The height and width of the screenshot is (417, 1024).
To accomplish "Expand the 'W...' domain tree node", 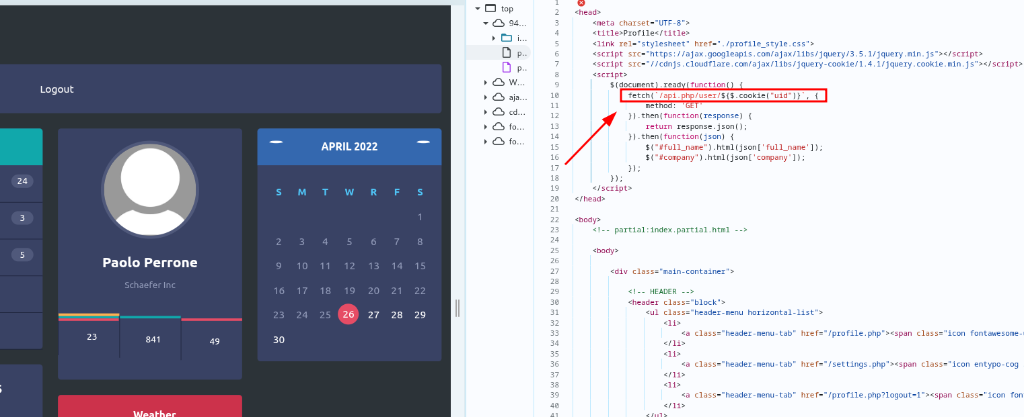I will 486,83.
